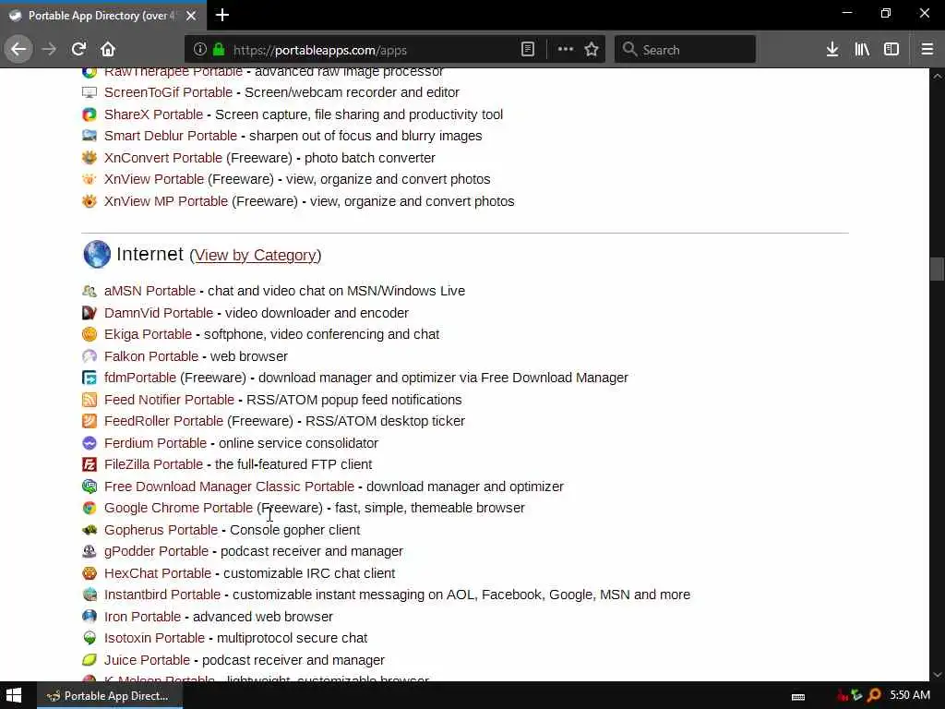Click the HexChat app icon

click(x=90, y=572)
